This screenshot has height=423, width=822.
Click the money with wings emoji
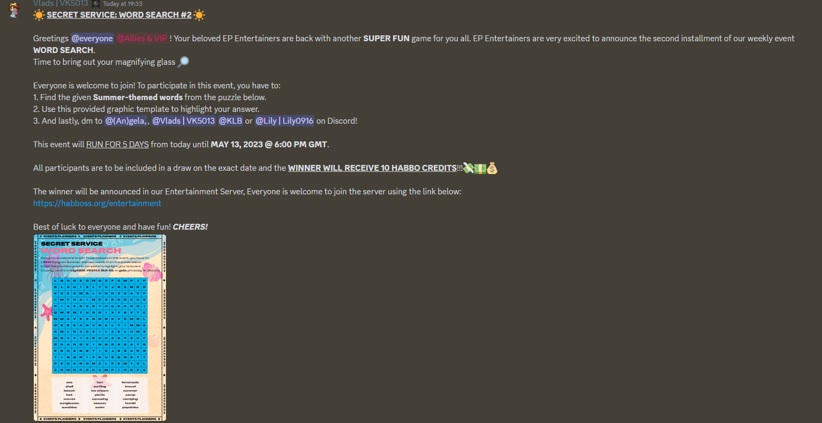(x=469, y=168)
